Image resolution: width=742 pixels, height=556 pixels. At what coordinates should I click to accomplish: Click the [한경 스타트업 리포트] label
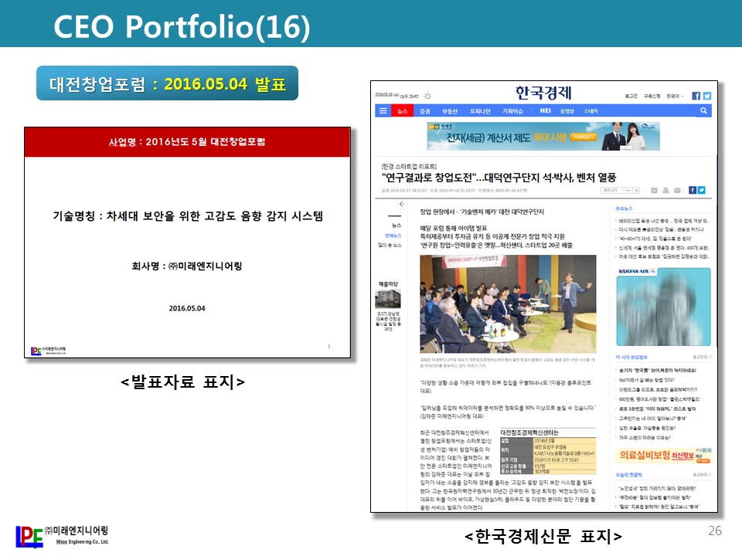[x=409, y=167]
